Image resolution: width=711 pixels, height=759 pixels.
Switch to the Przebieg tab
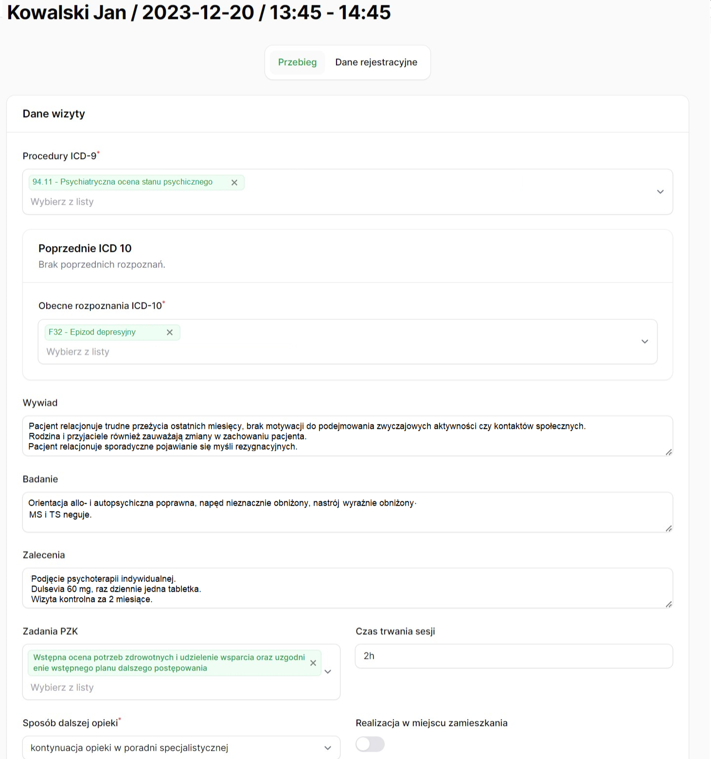click(x=297, y=62)
